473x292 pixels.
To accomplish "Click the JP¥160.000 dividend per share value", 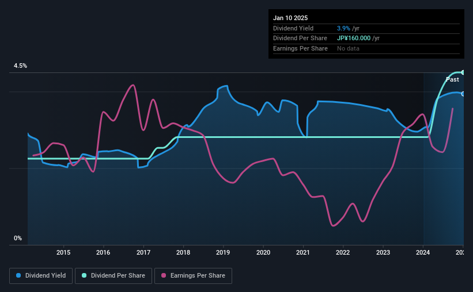I will (354, 39).
